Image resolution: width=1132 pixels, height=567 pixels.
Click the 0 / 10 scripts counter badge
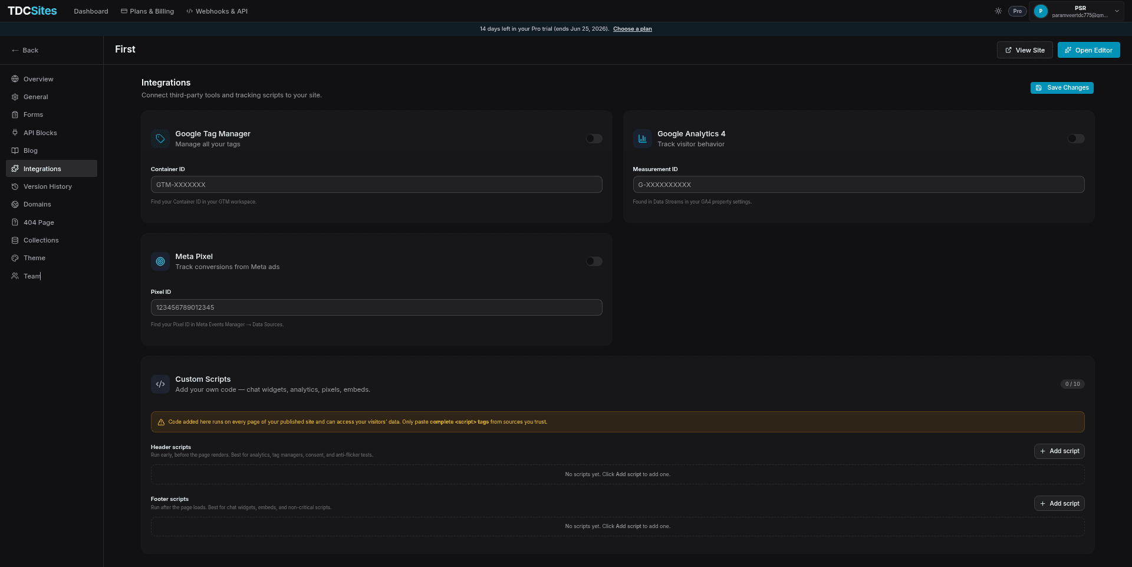tap(1072, 384)
